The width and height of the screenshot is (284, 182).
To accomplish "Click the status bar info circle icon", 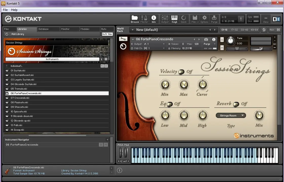I will (120, 170).
